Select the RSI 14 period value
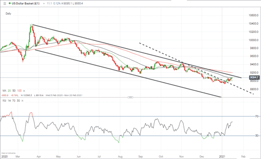The height and width of the screenshot is (159, 261). [9, 101]
